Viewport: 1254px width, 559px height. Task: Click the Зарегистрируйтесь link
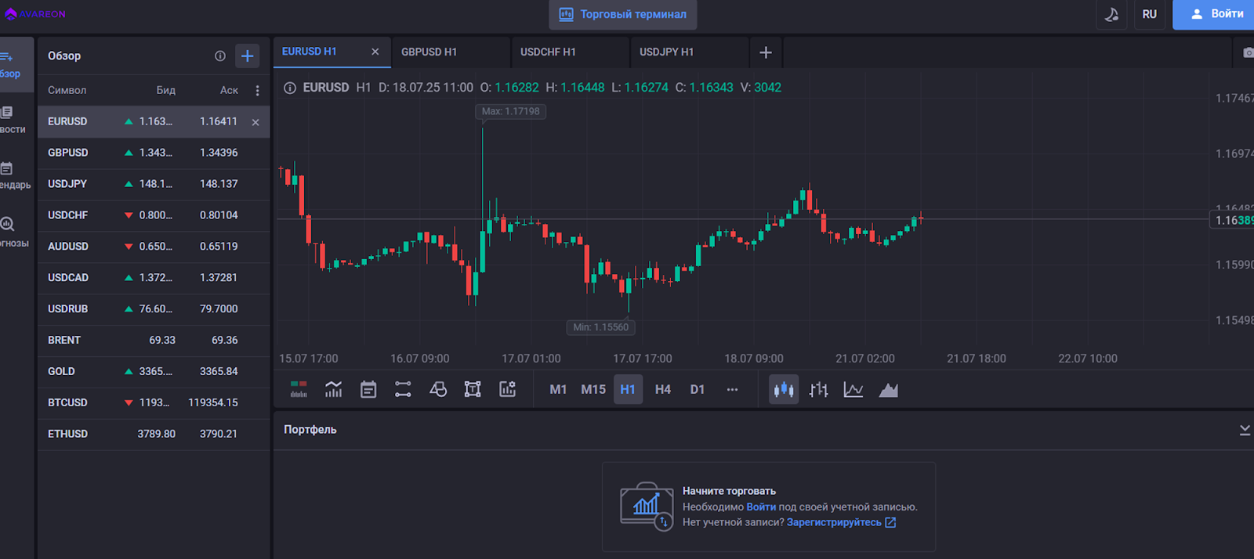tap(841, 522)
